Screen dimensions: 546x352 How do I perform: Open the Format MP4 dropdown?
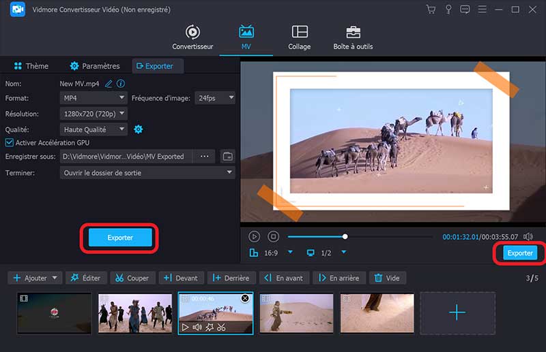(x=94, y=98)
